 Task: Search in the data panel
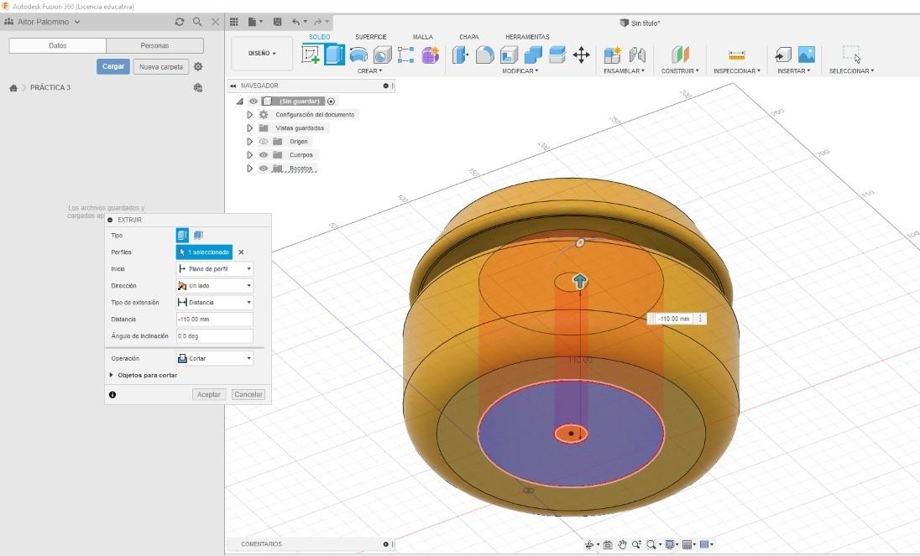pyautogui.click(x=198, y=22)
